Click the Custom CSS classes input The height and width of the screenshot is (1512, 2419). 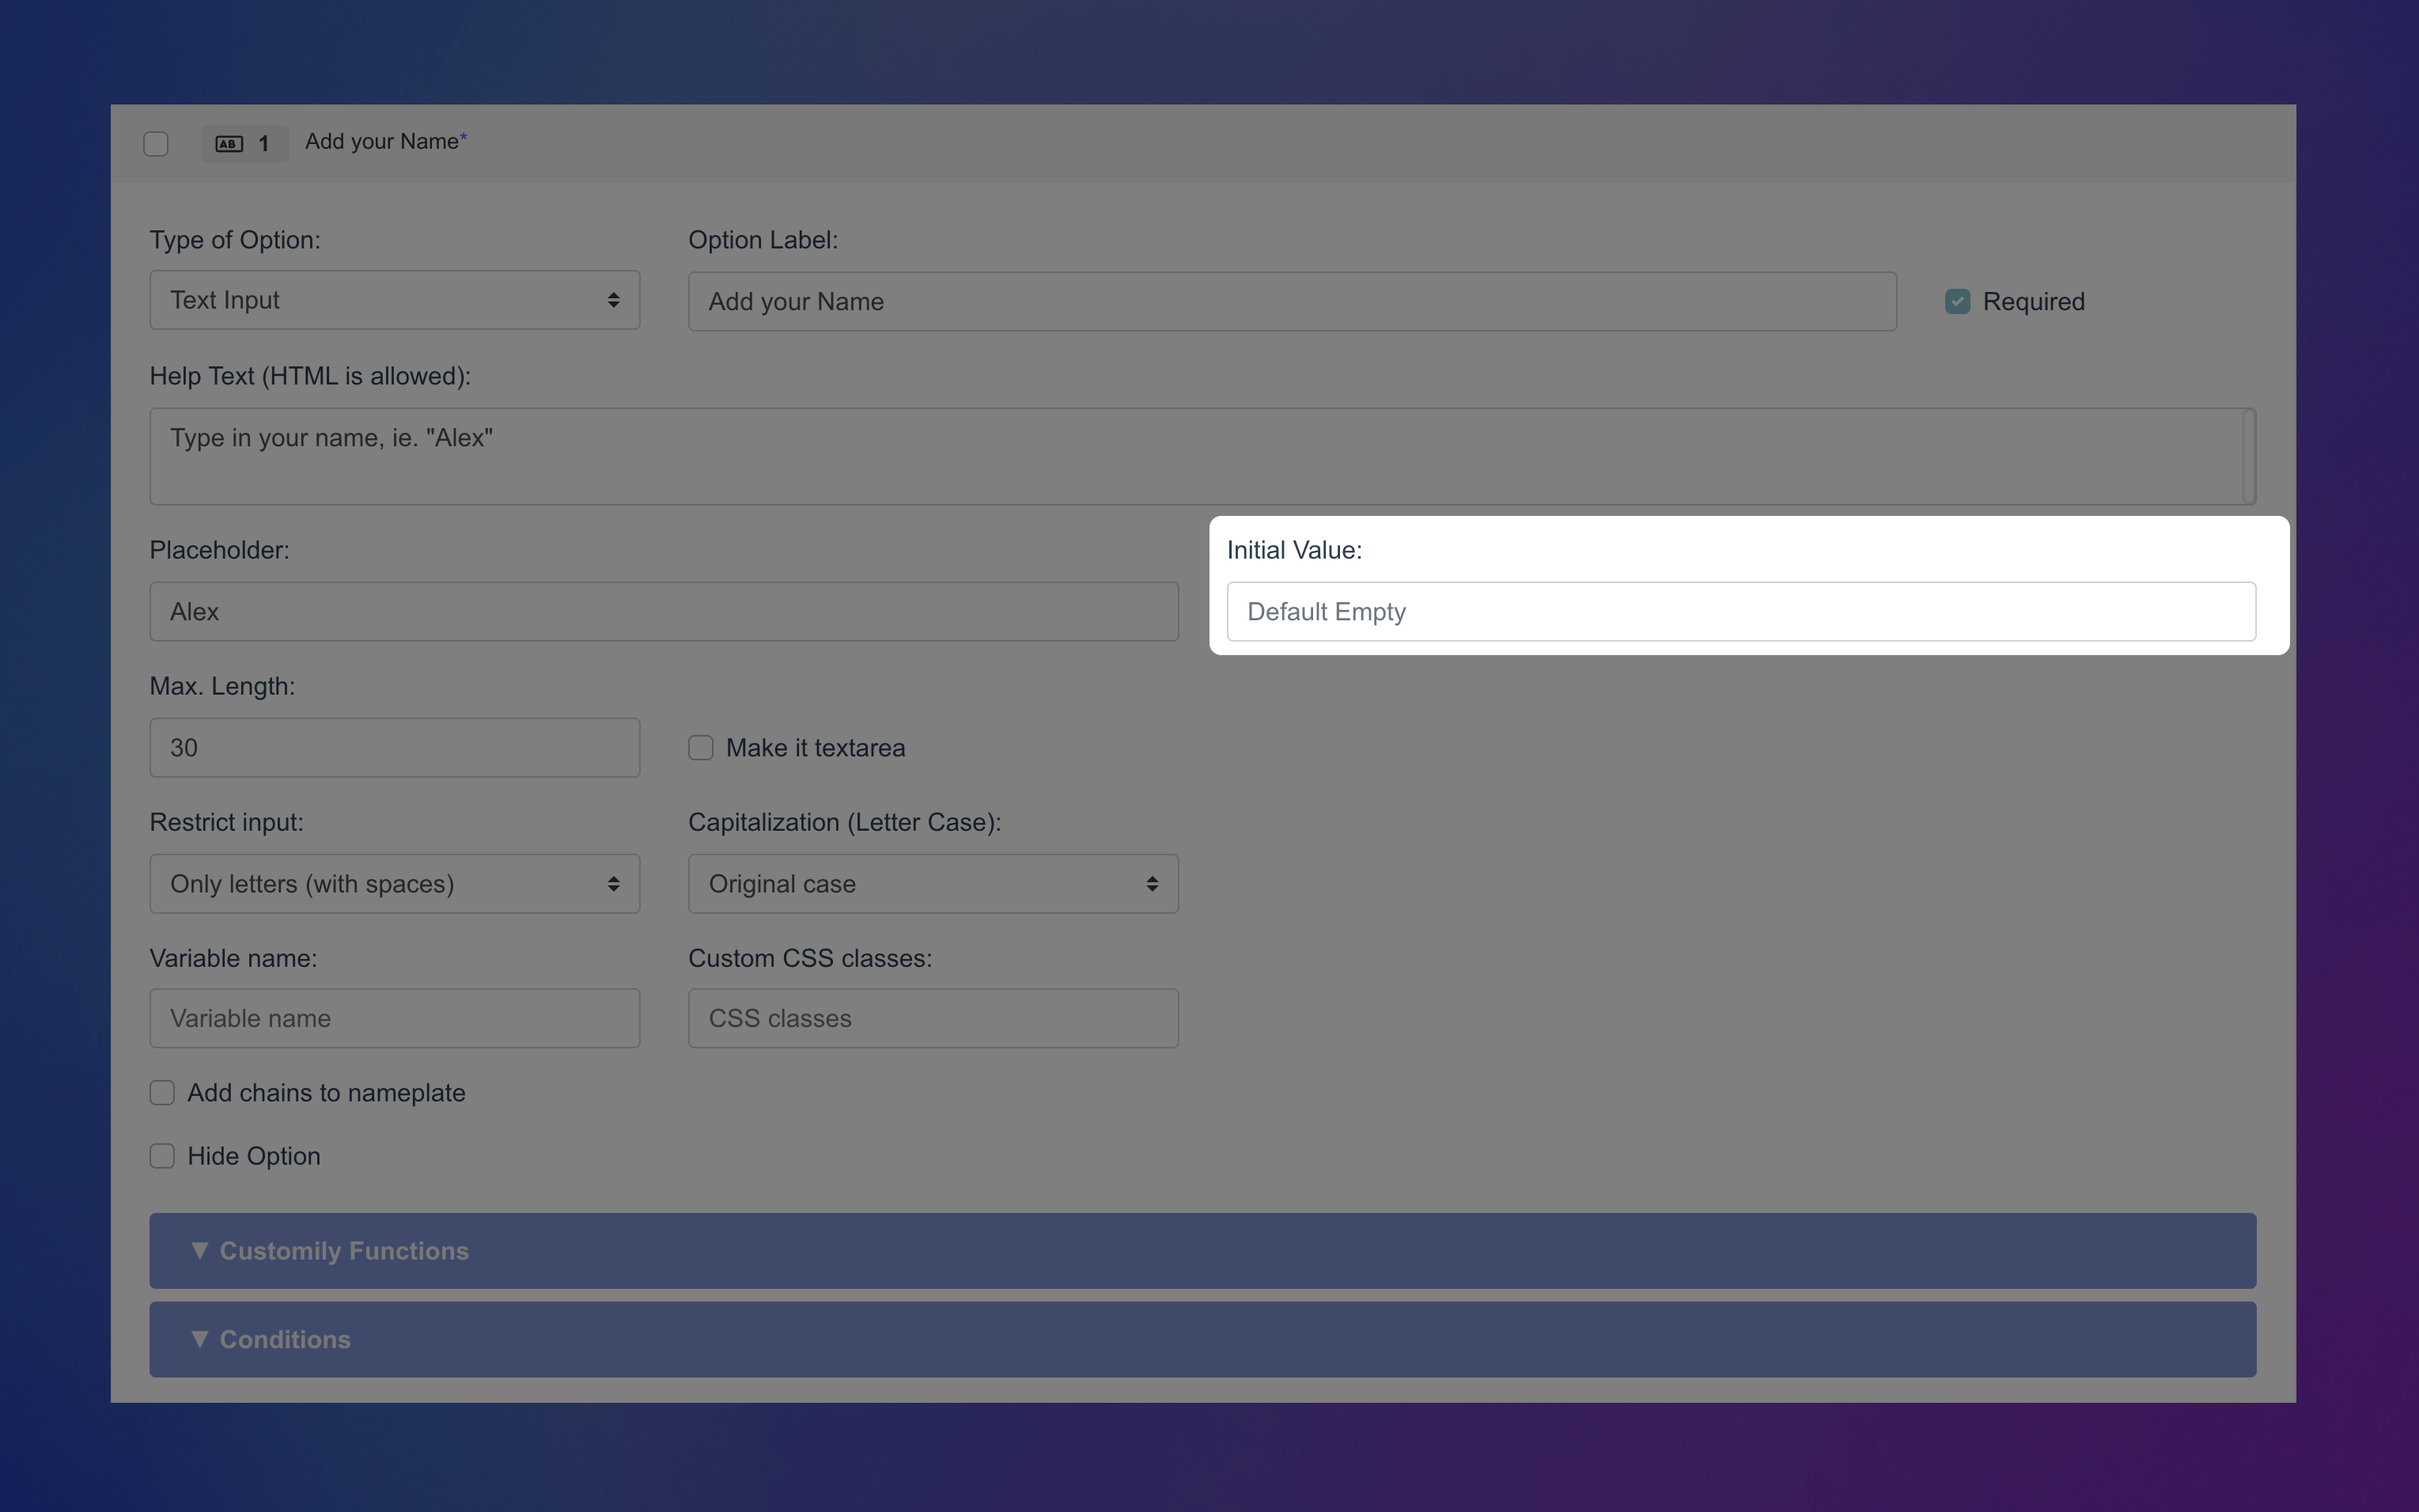(932, 1018)
